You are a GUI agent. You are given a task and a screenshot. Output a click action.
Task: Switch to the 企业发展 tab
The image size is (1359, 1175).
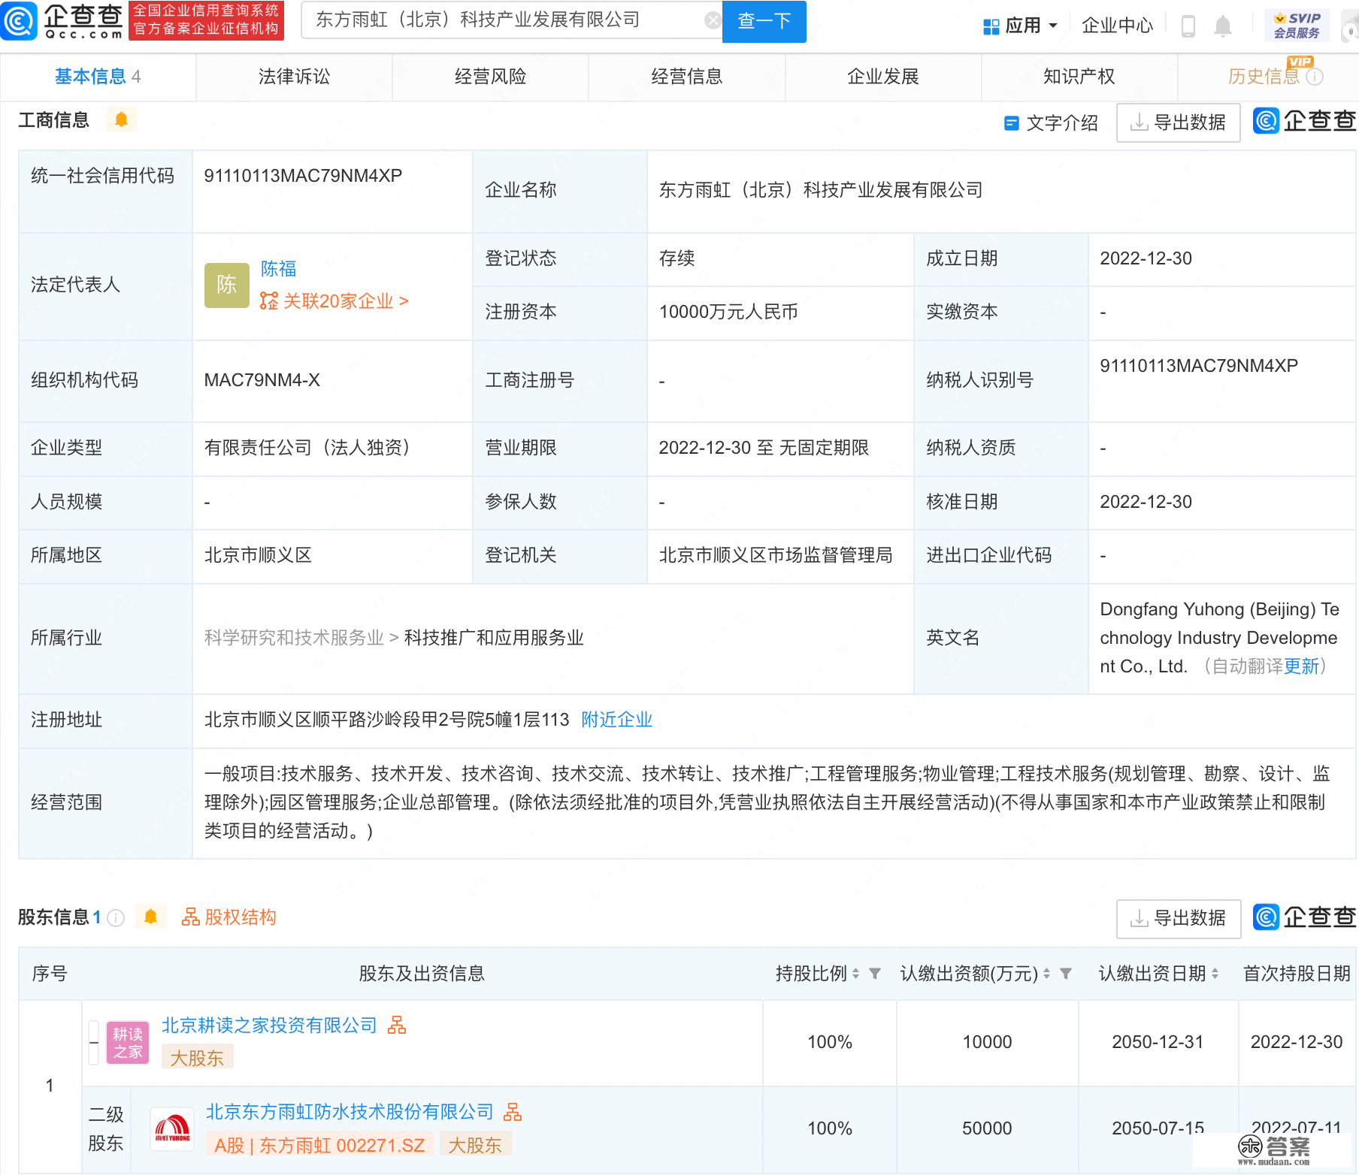click(x=882, y=77)
